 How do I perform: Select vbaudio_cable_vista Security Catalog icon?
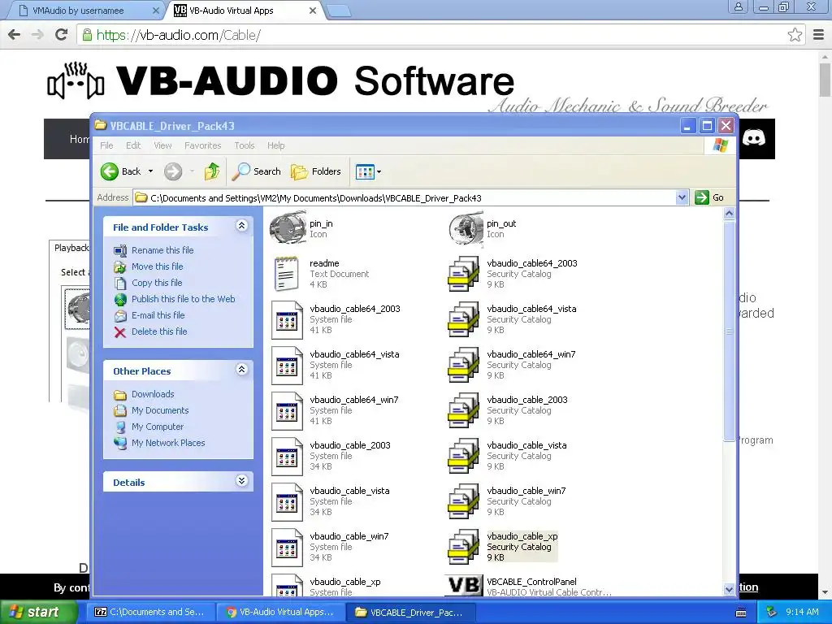[464, 457]
